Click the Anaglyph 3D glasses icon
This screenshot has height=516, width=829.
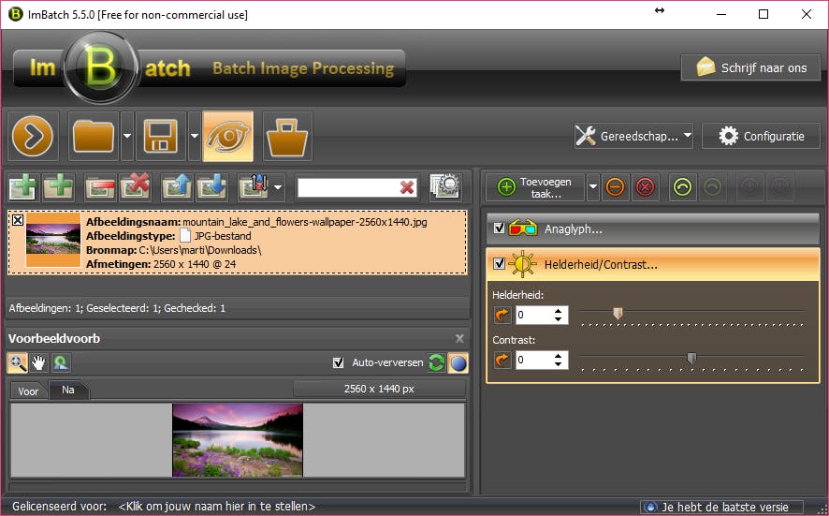(x=523, y=229)
